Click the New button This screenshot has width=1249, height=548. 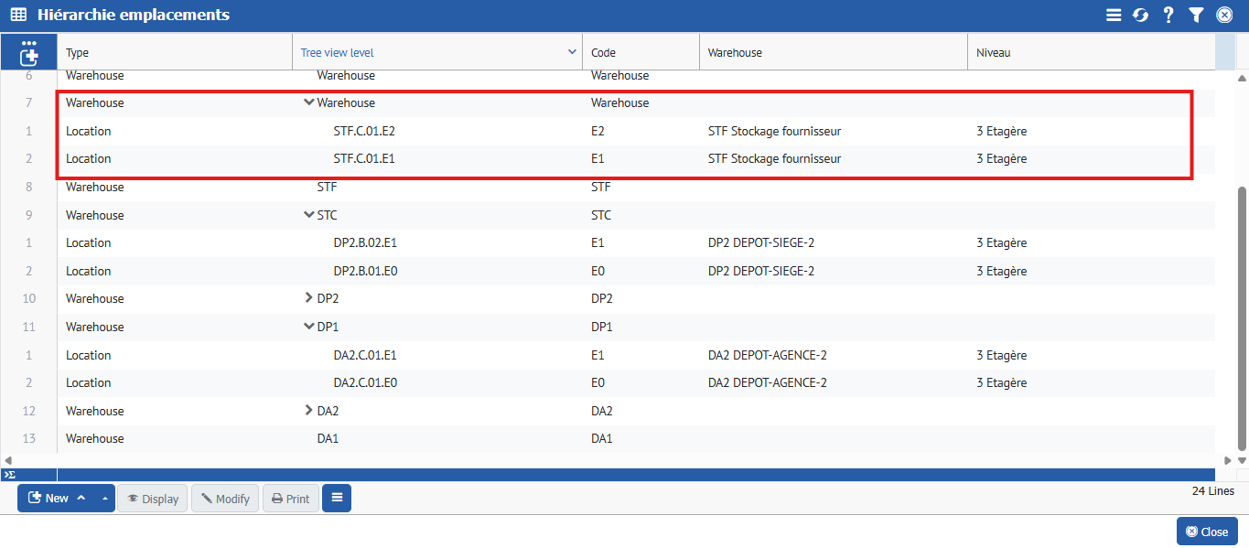coord(50,499)
